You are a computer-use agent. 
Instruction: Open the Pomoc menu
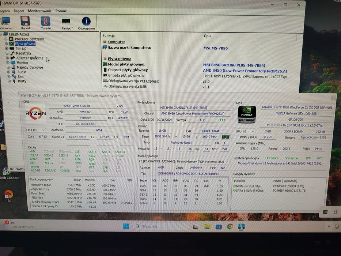[61, 11]
